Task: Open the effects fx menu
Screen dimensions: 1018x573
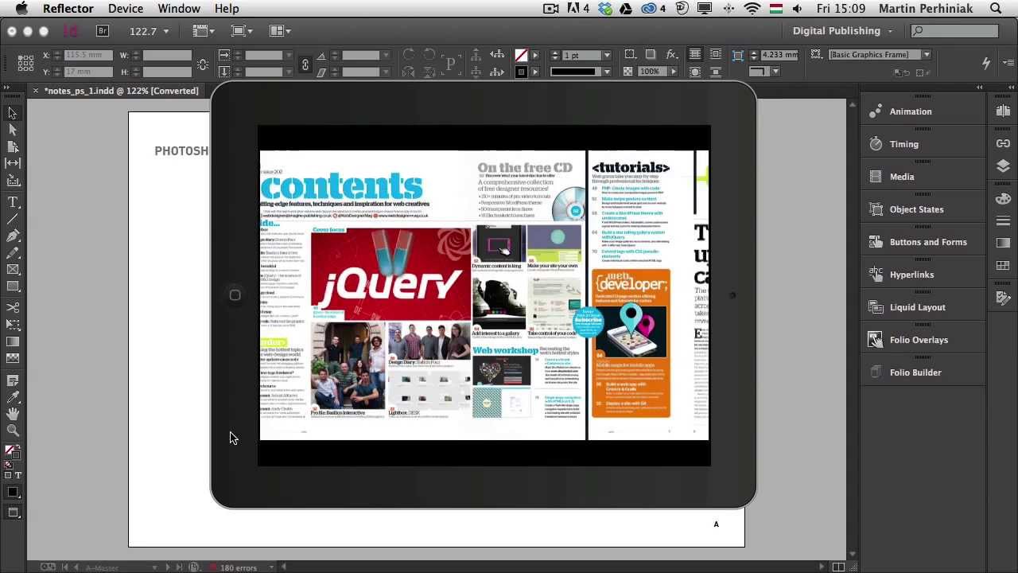Action: [672, 55]
